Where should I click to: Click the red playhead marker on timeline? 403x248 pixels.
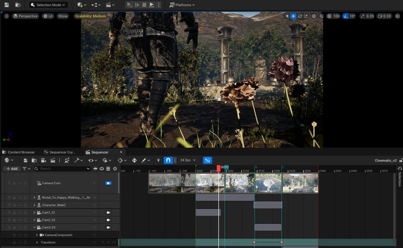(219, 168)
